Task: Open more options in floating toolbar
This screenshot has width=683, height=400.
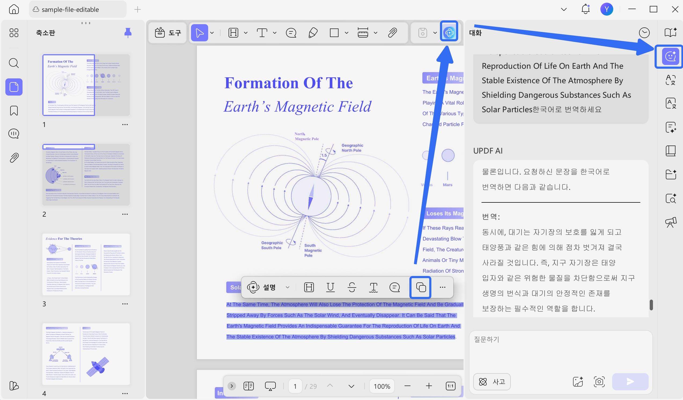Action: coord(443,287)
